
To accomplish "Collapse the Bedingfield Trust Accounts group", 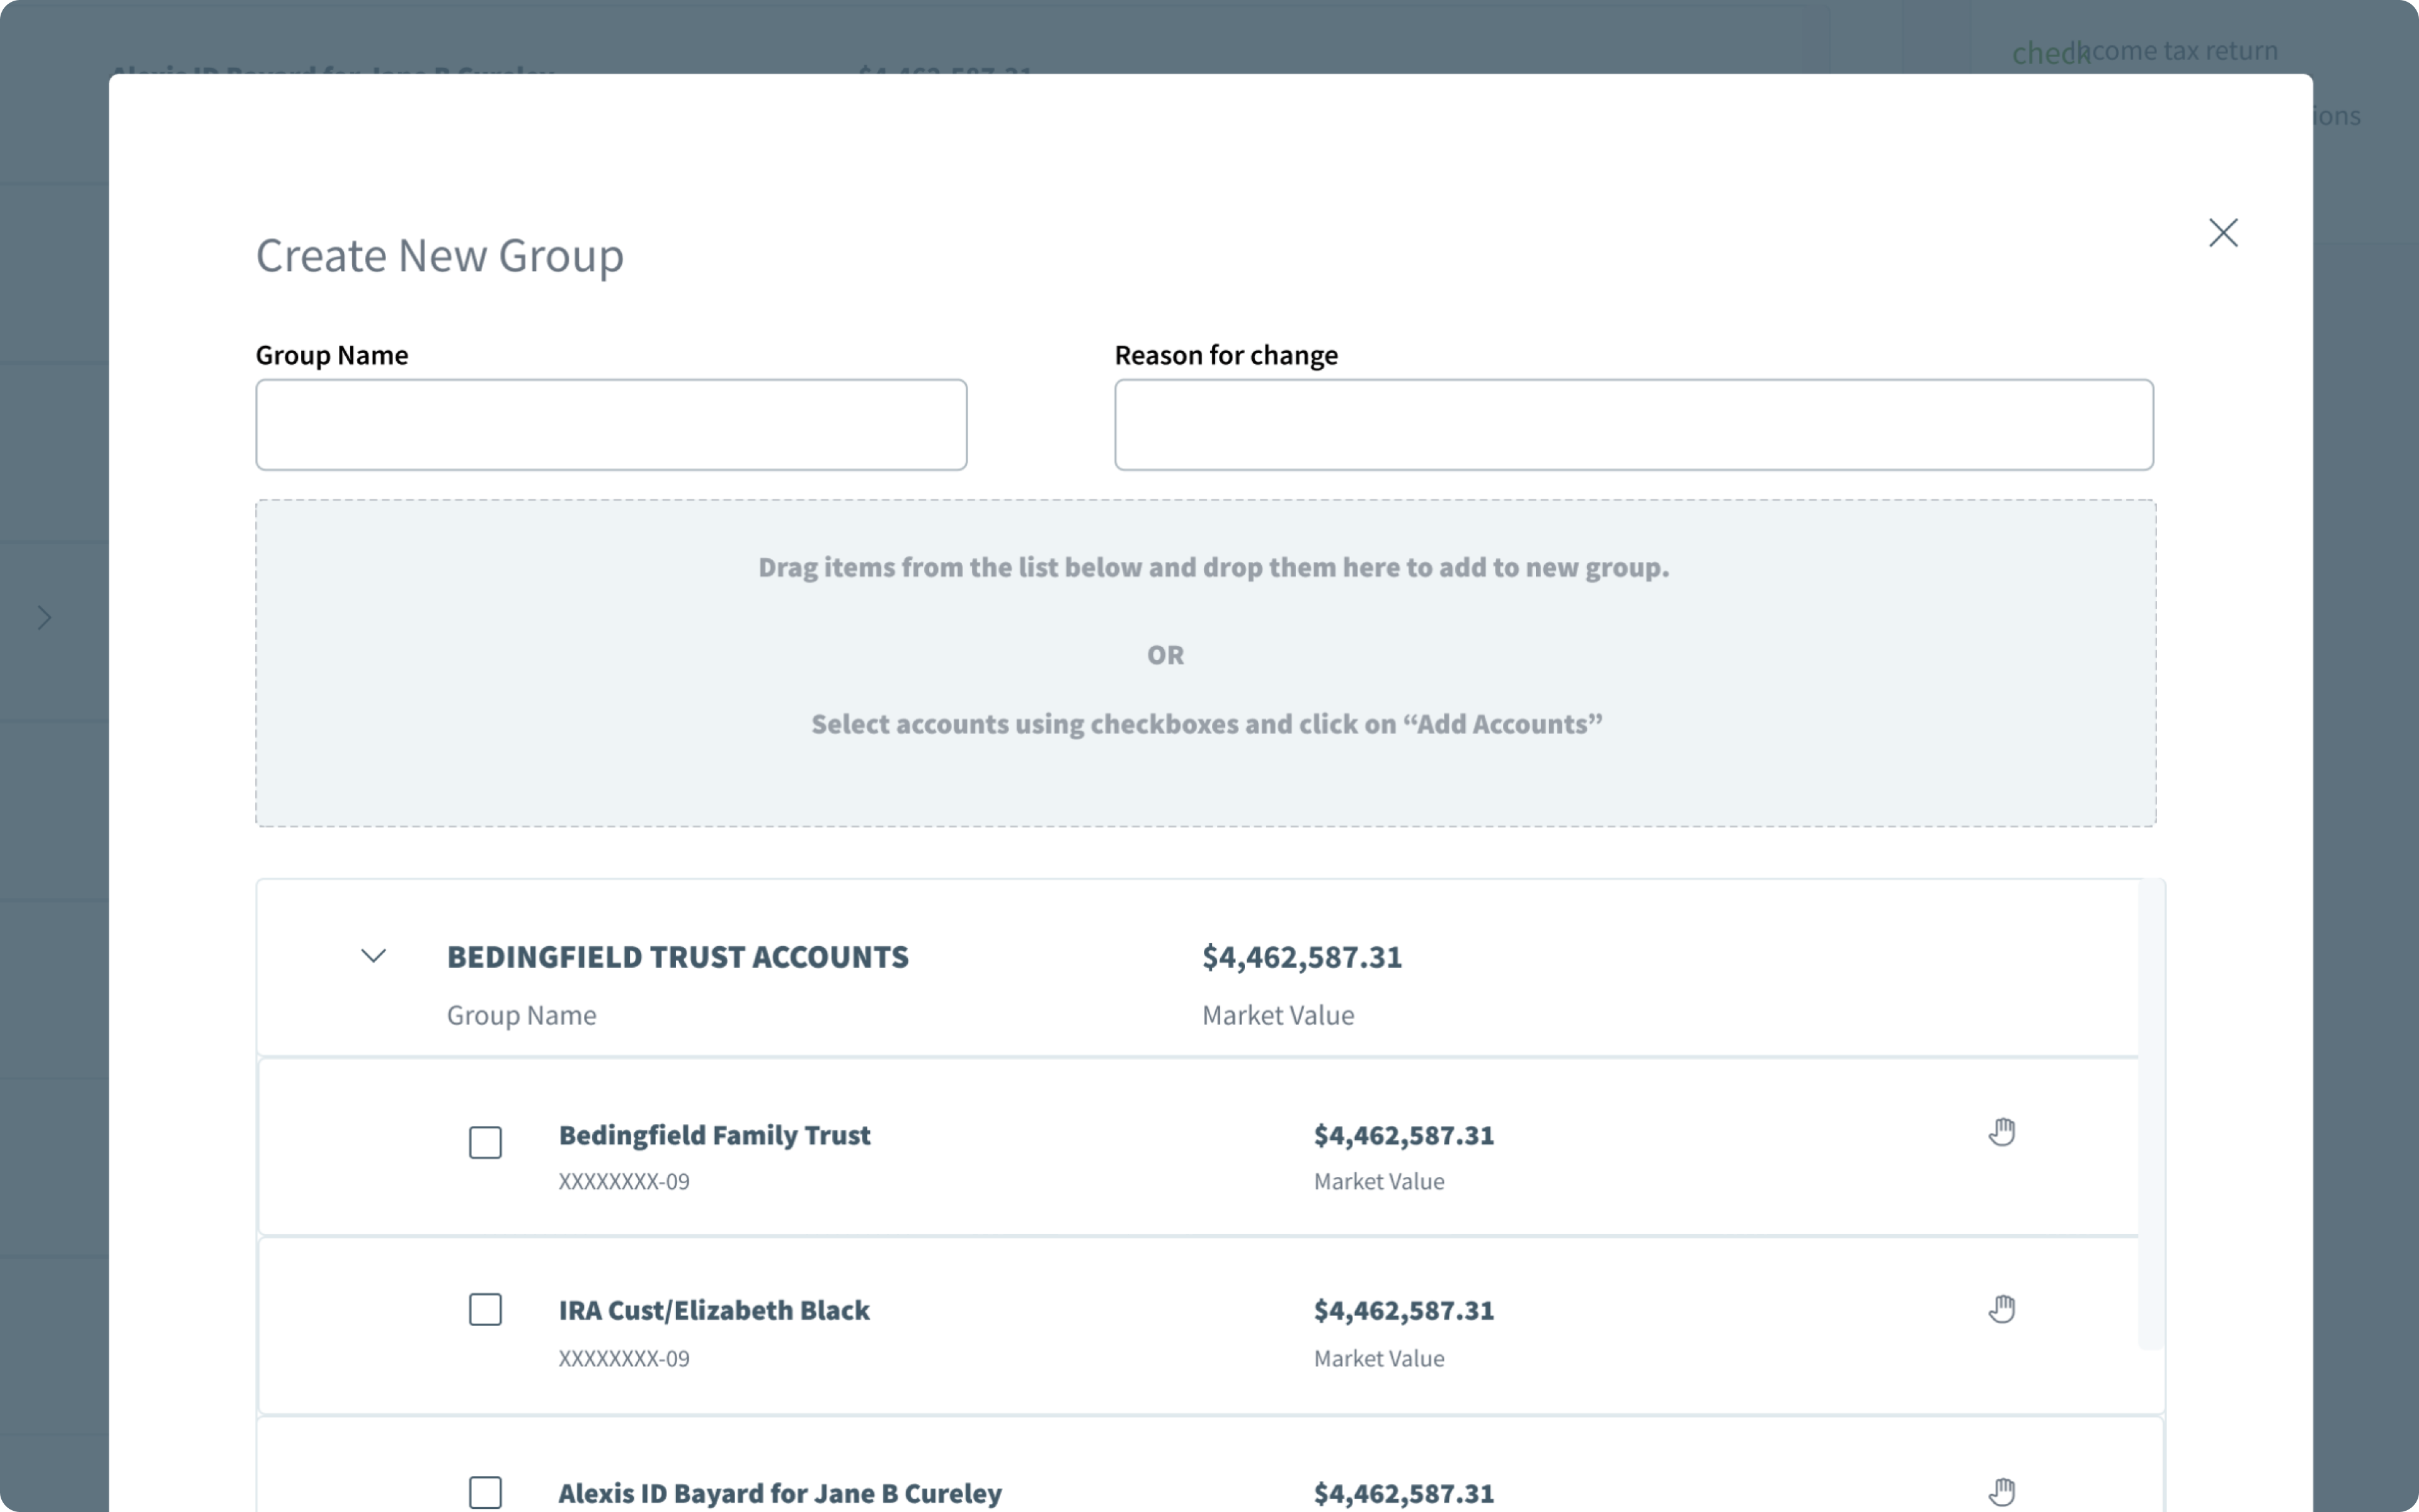I will [x=373, y=956].
